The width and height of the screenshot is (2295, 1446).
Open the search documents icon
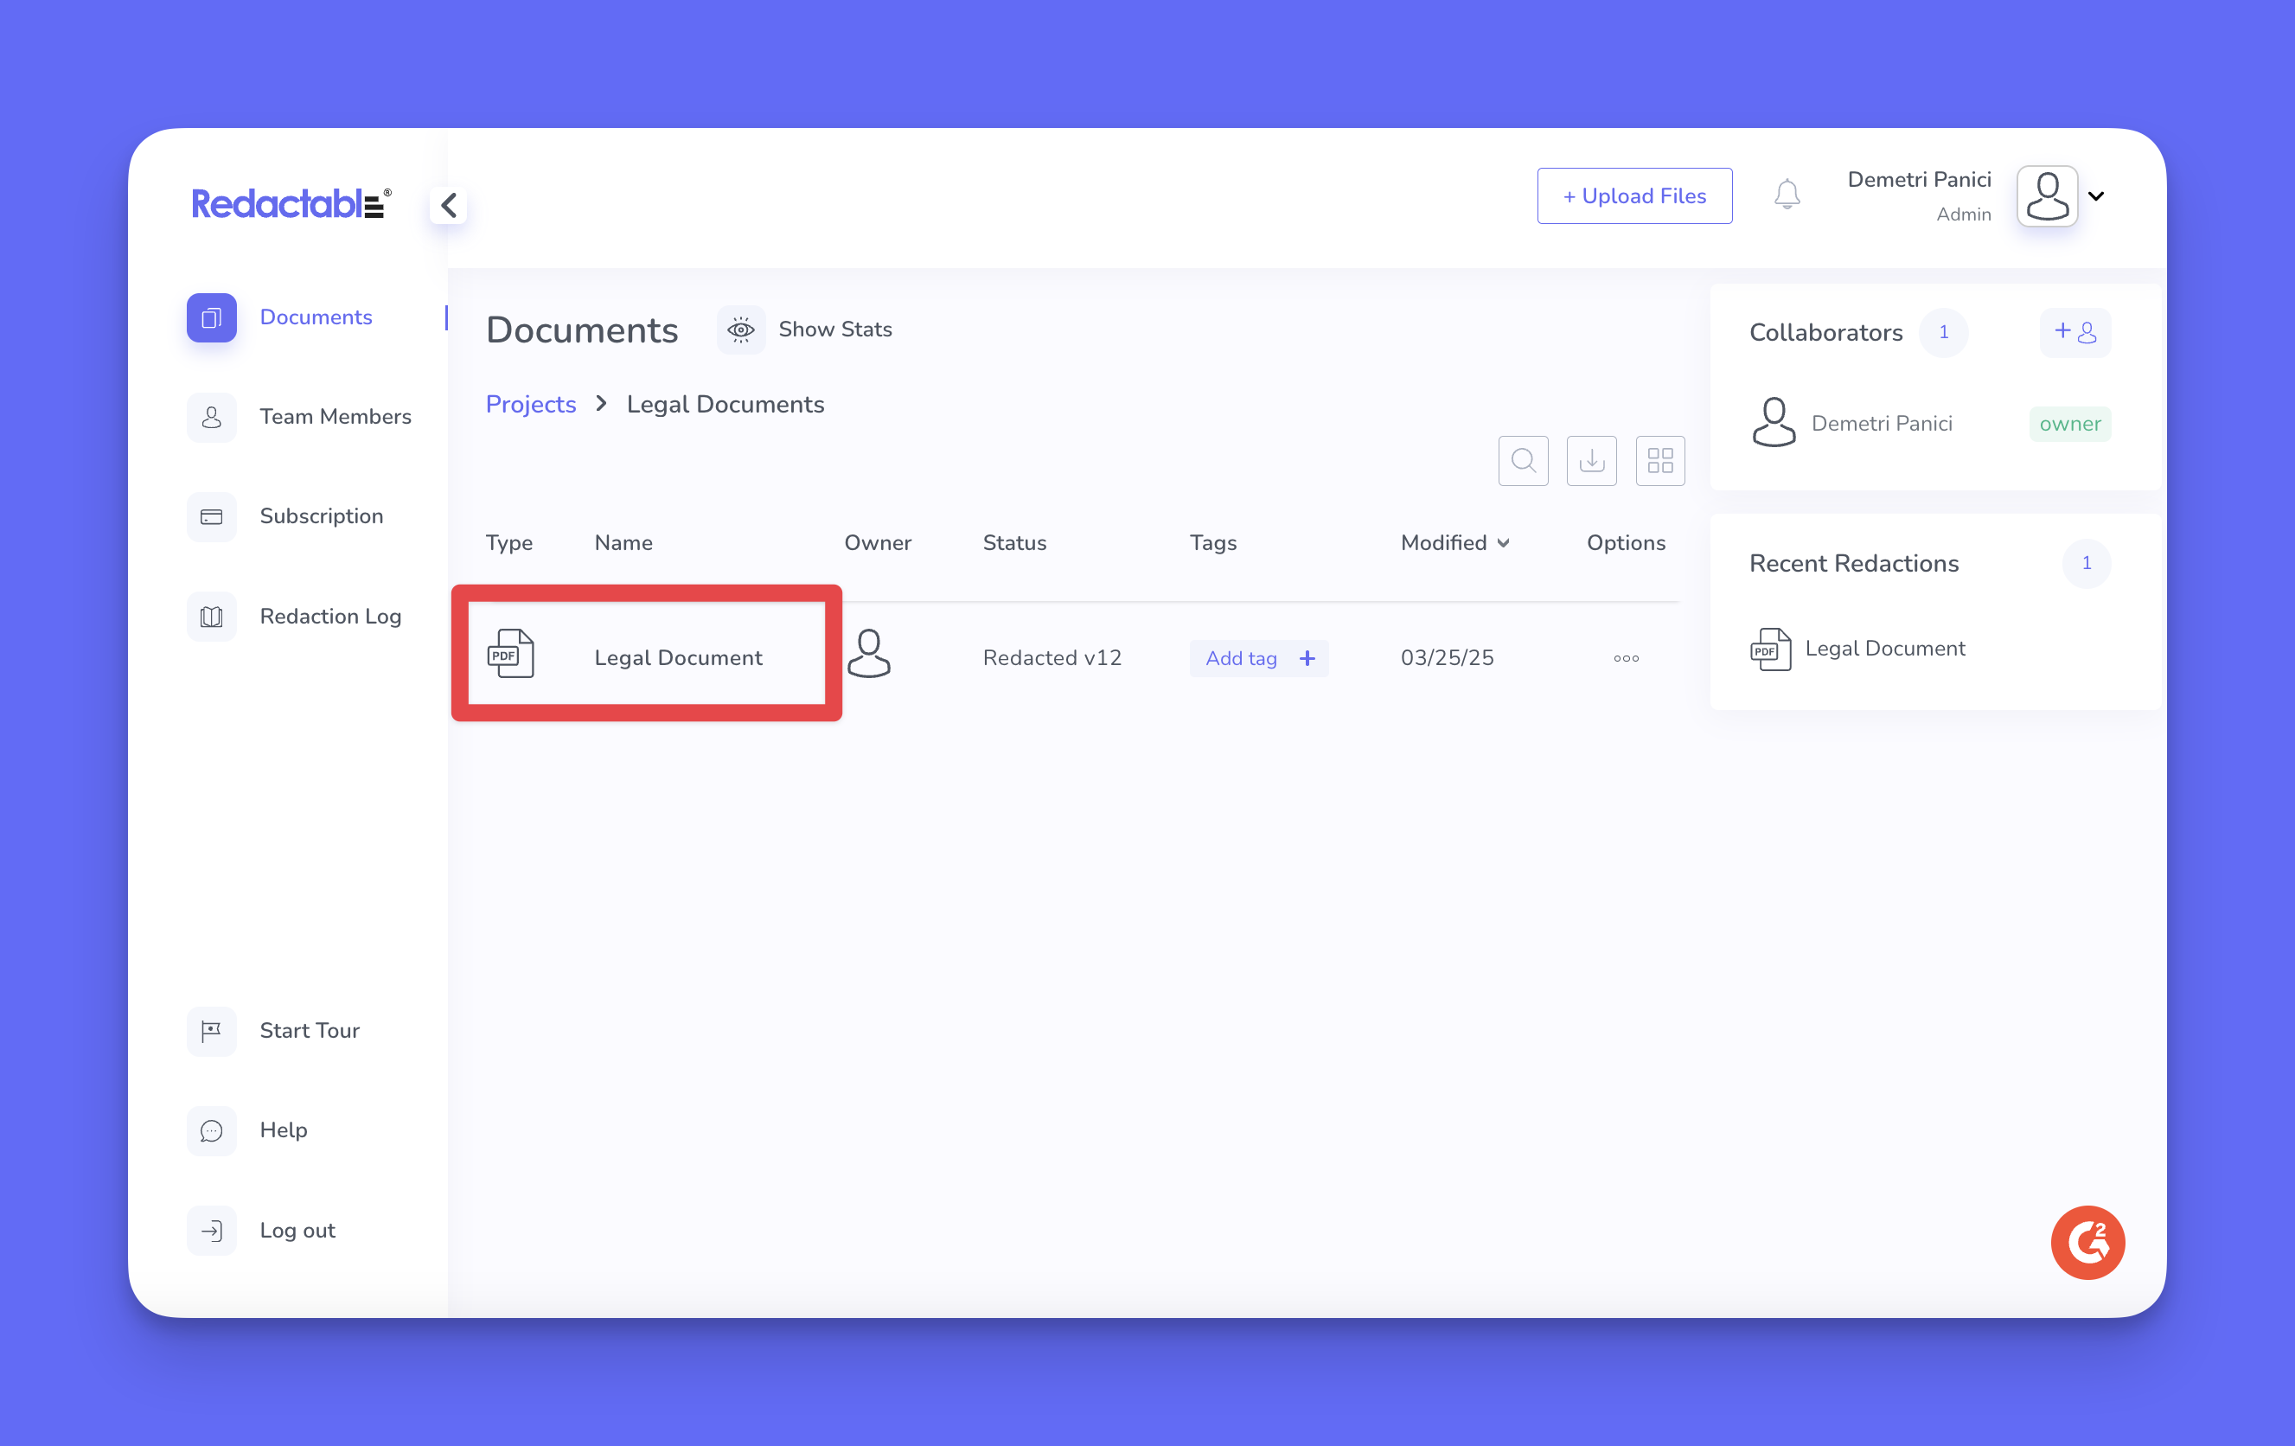pos(1523,461)
